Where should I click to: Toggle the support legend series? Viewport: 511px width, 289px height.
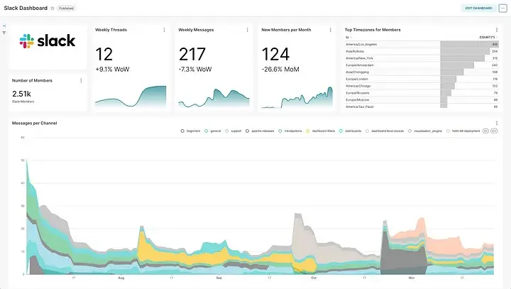(233, 131)
